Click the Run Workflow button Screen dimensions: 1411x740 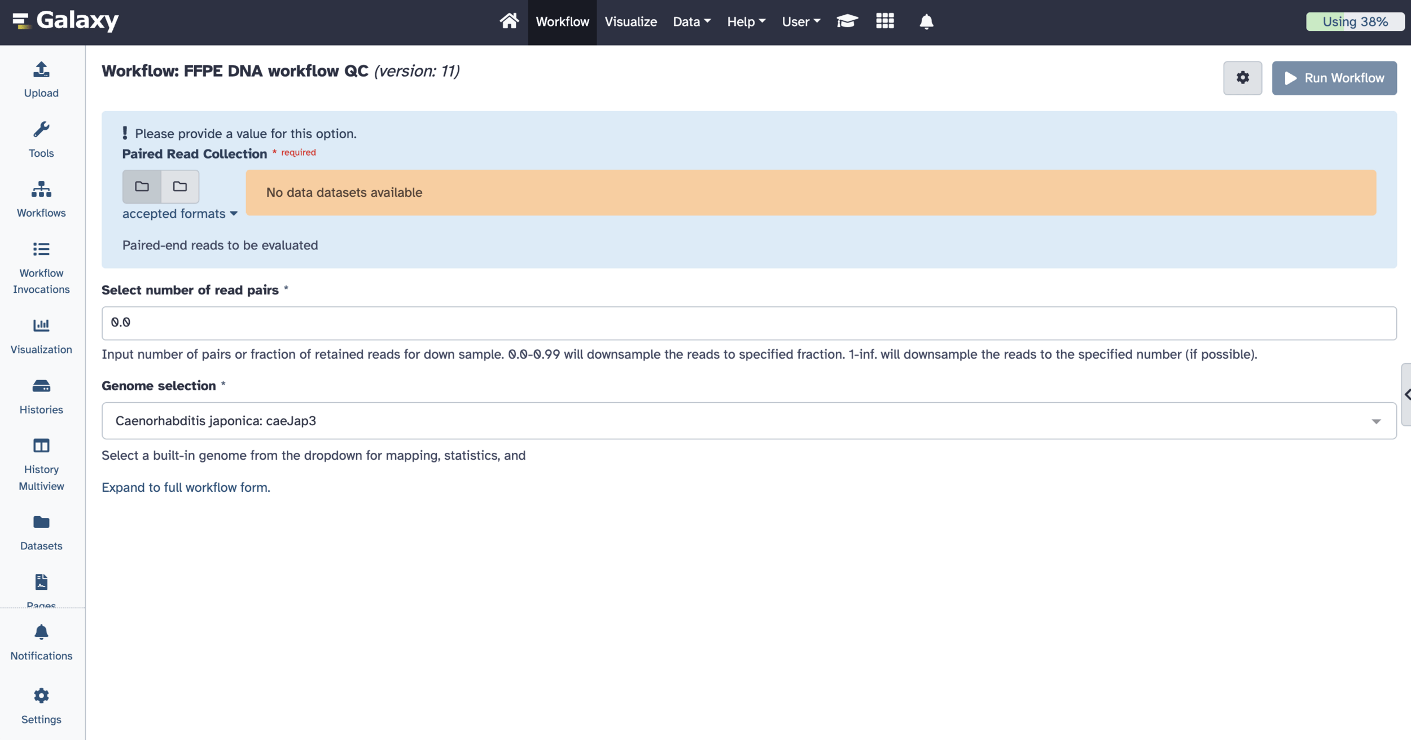[1334, 78]
